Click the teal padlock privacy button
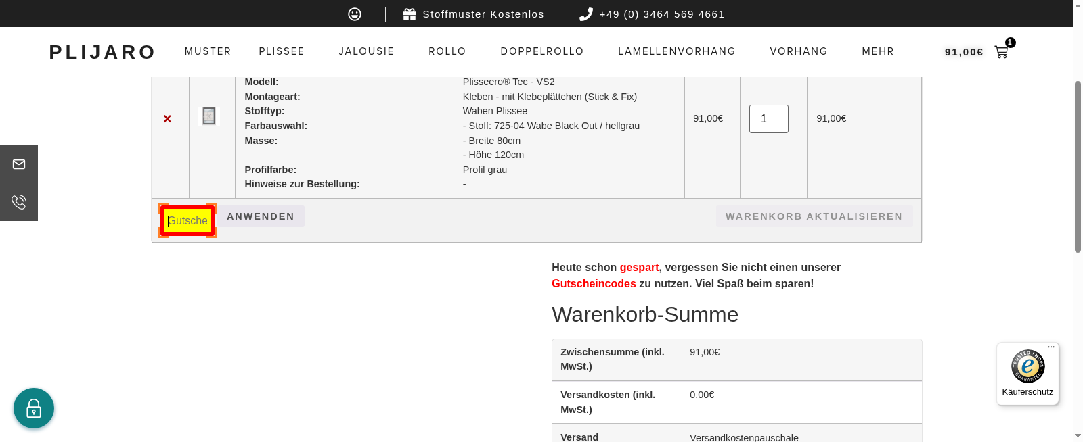The width and height of the screenshot is (1083, 442). tap(34, 408)
